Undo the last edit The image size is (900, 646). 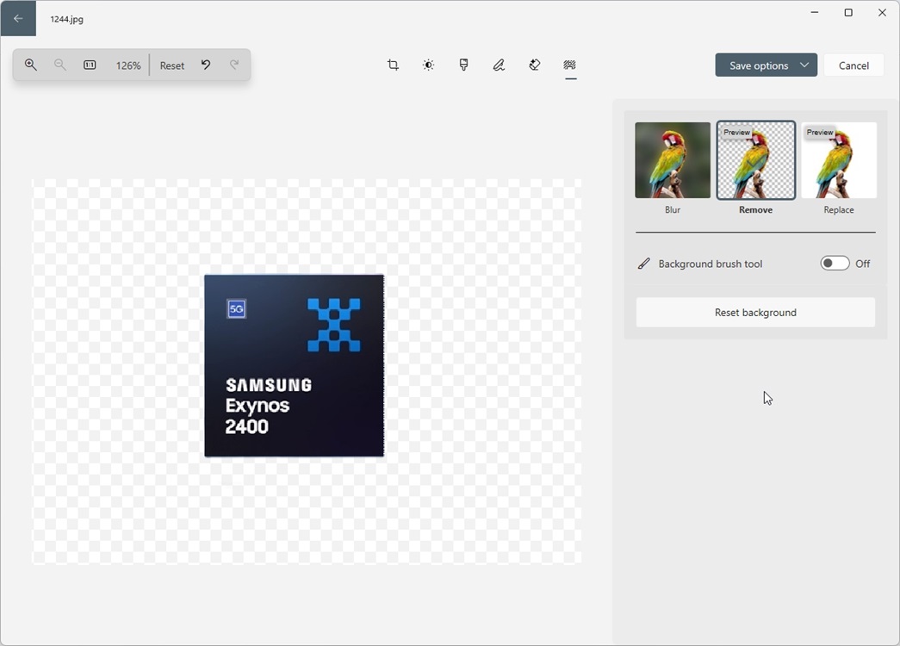point(206,65)
